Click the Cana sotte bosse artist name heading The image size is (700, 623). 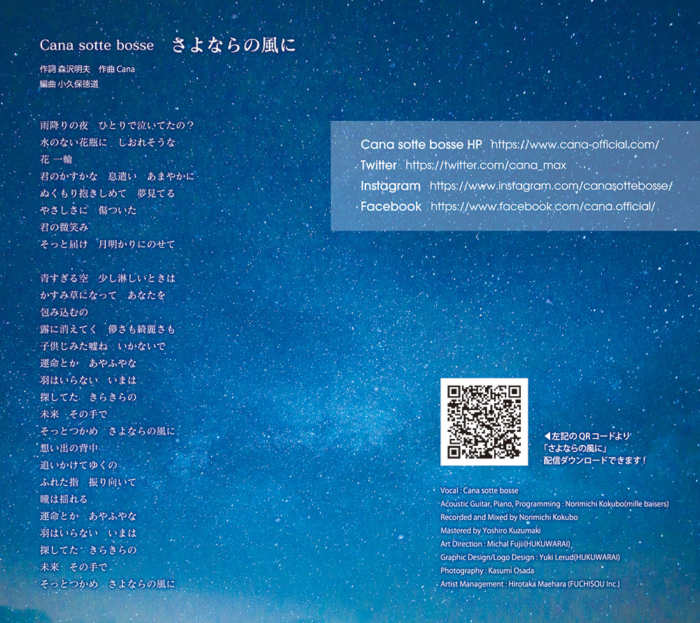[x=97, y=45]
